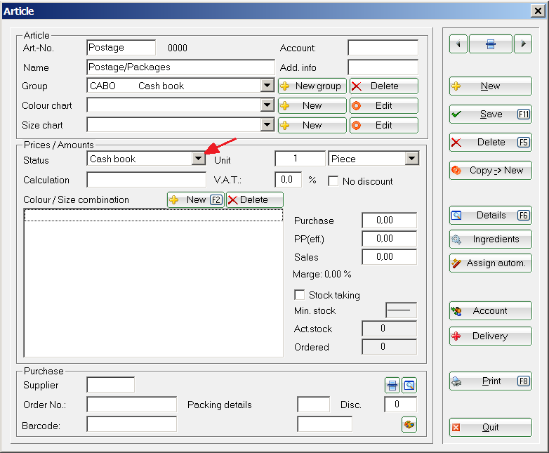Enable the No discount checkbox
The image size is (549, 453).
[x=334, y=180]
